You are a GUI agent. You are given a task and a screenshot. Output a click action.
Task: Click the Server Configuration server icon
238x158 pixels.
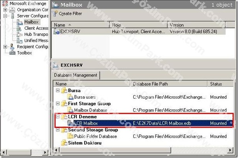13,16
